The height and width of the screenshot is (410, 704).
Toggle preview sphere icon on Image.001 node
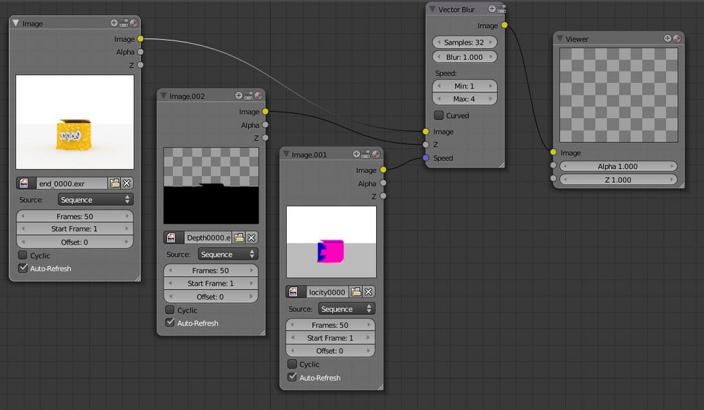click(x=376, y=154)
